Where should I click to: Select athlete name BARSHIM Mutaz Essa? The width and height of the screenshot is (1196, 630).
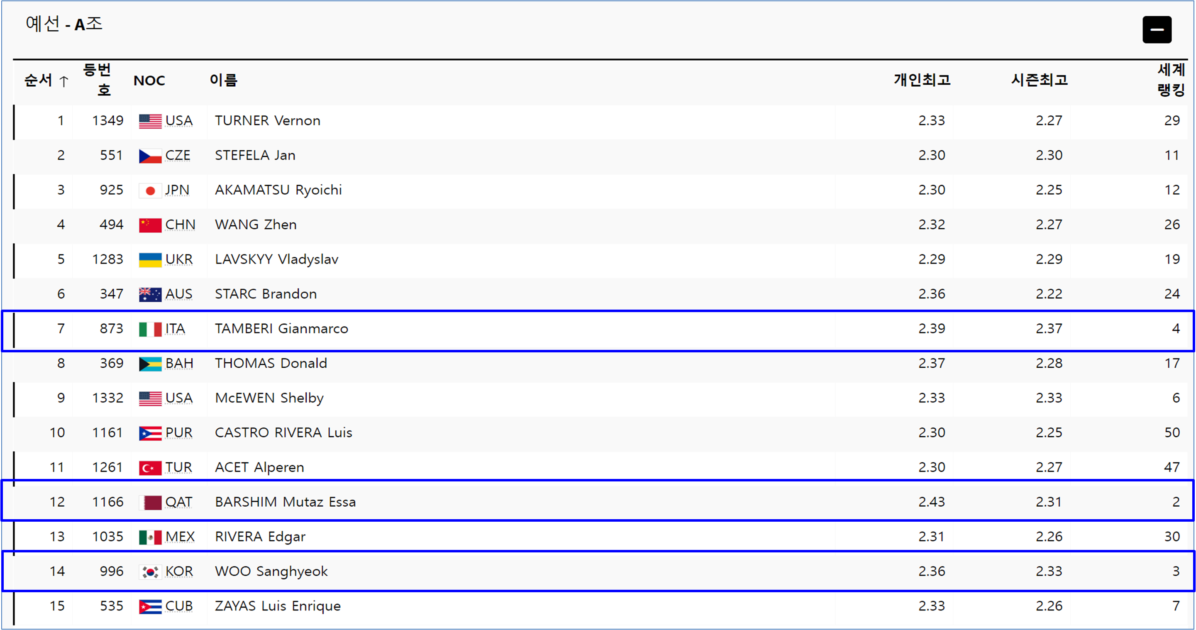285,502
